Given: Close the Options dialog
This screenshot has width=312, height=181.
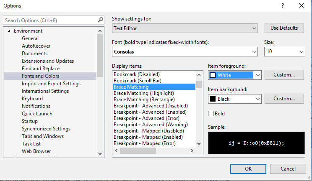Looking at the screenshot, I should (302, 5).
